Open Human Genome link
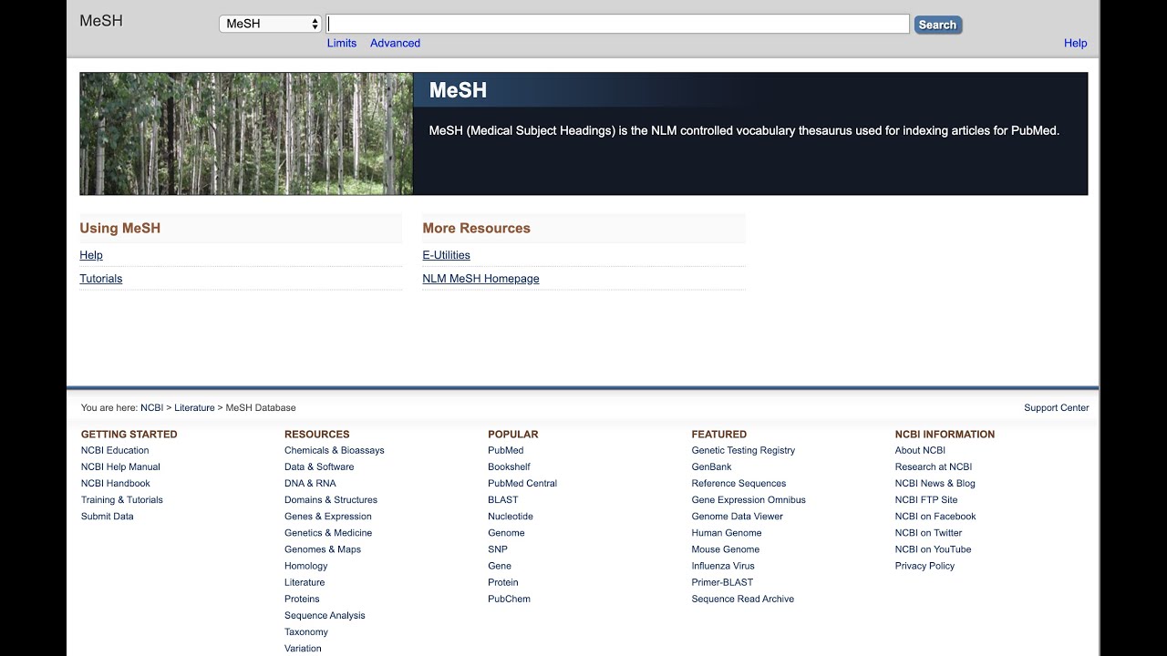The image size is (1167, 656). [x=727, y=532]
